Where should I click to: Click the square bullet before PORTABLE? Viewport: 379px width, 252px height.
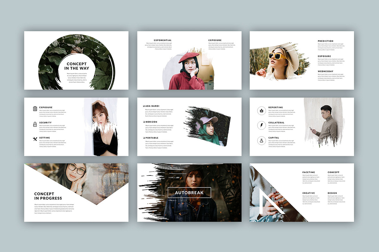[x=144, y=138]
